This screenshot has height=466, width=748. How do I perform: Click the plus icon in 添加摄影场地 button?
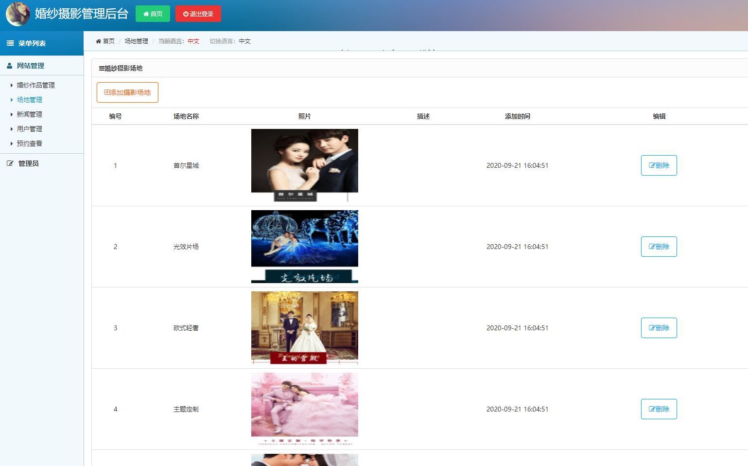coord(106,92)
